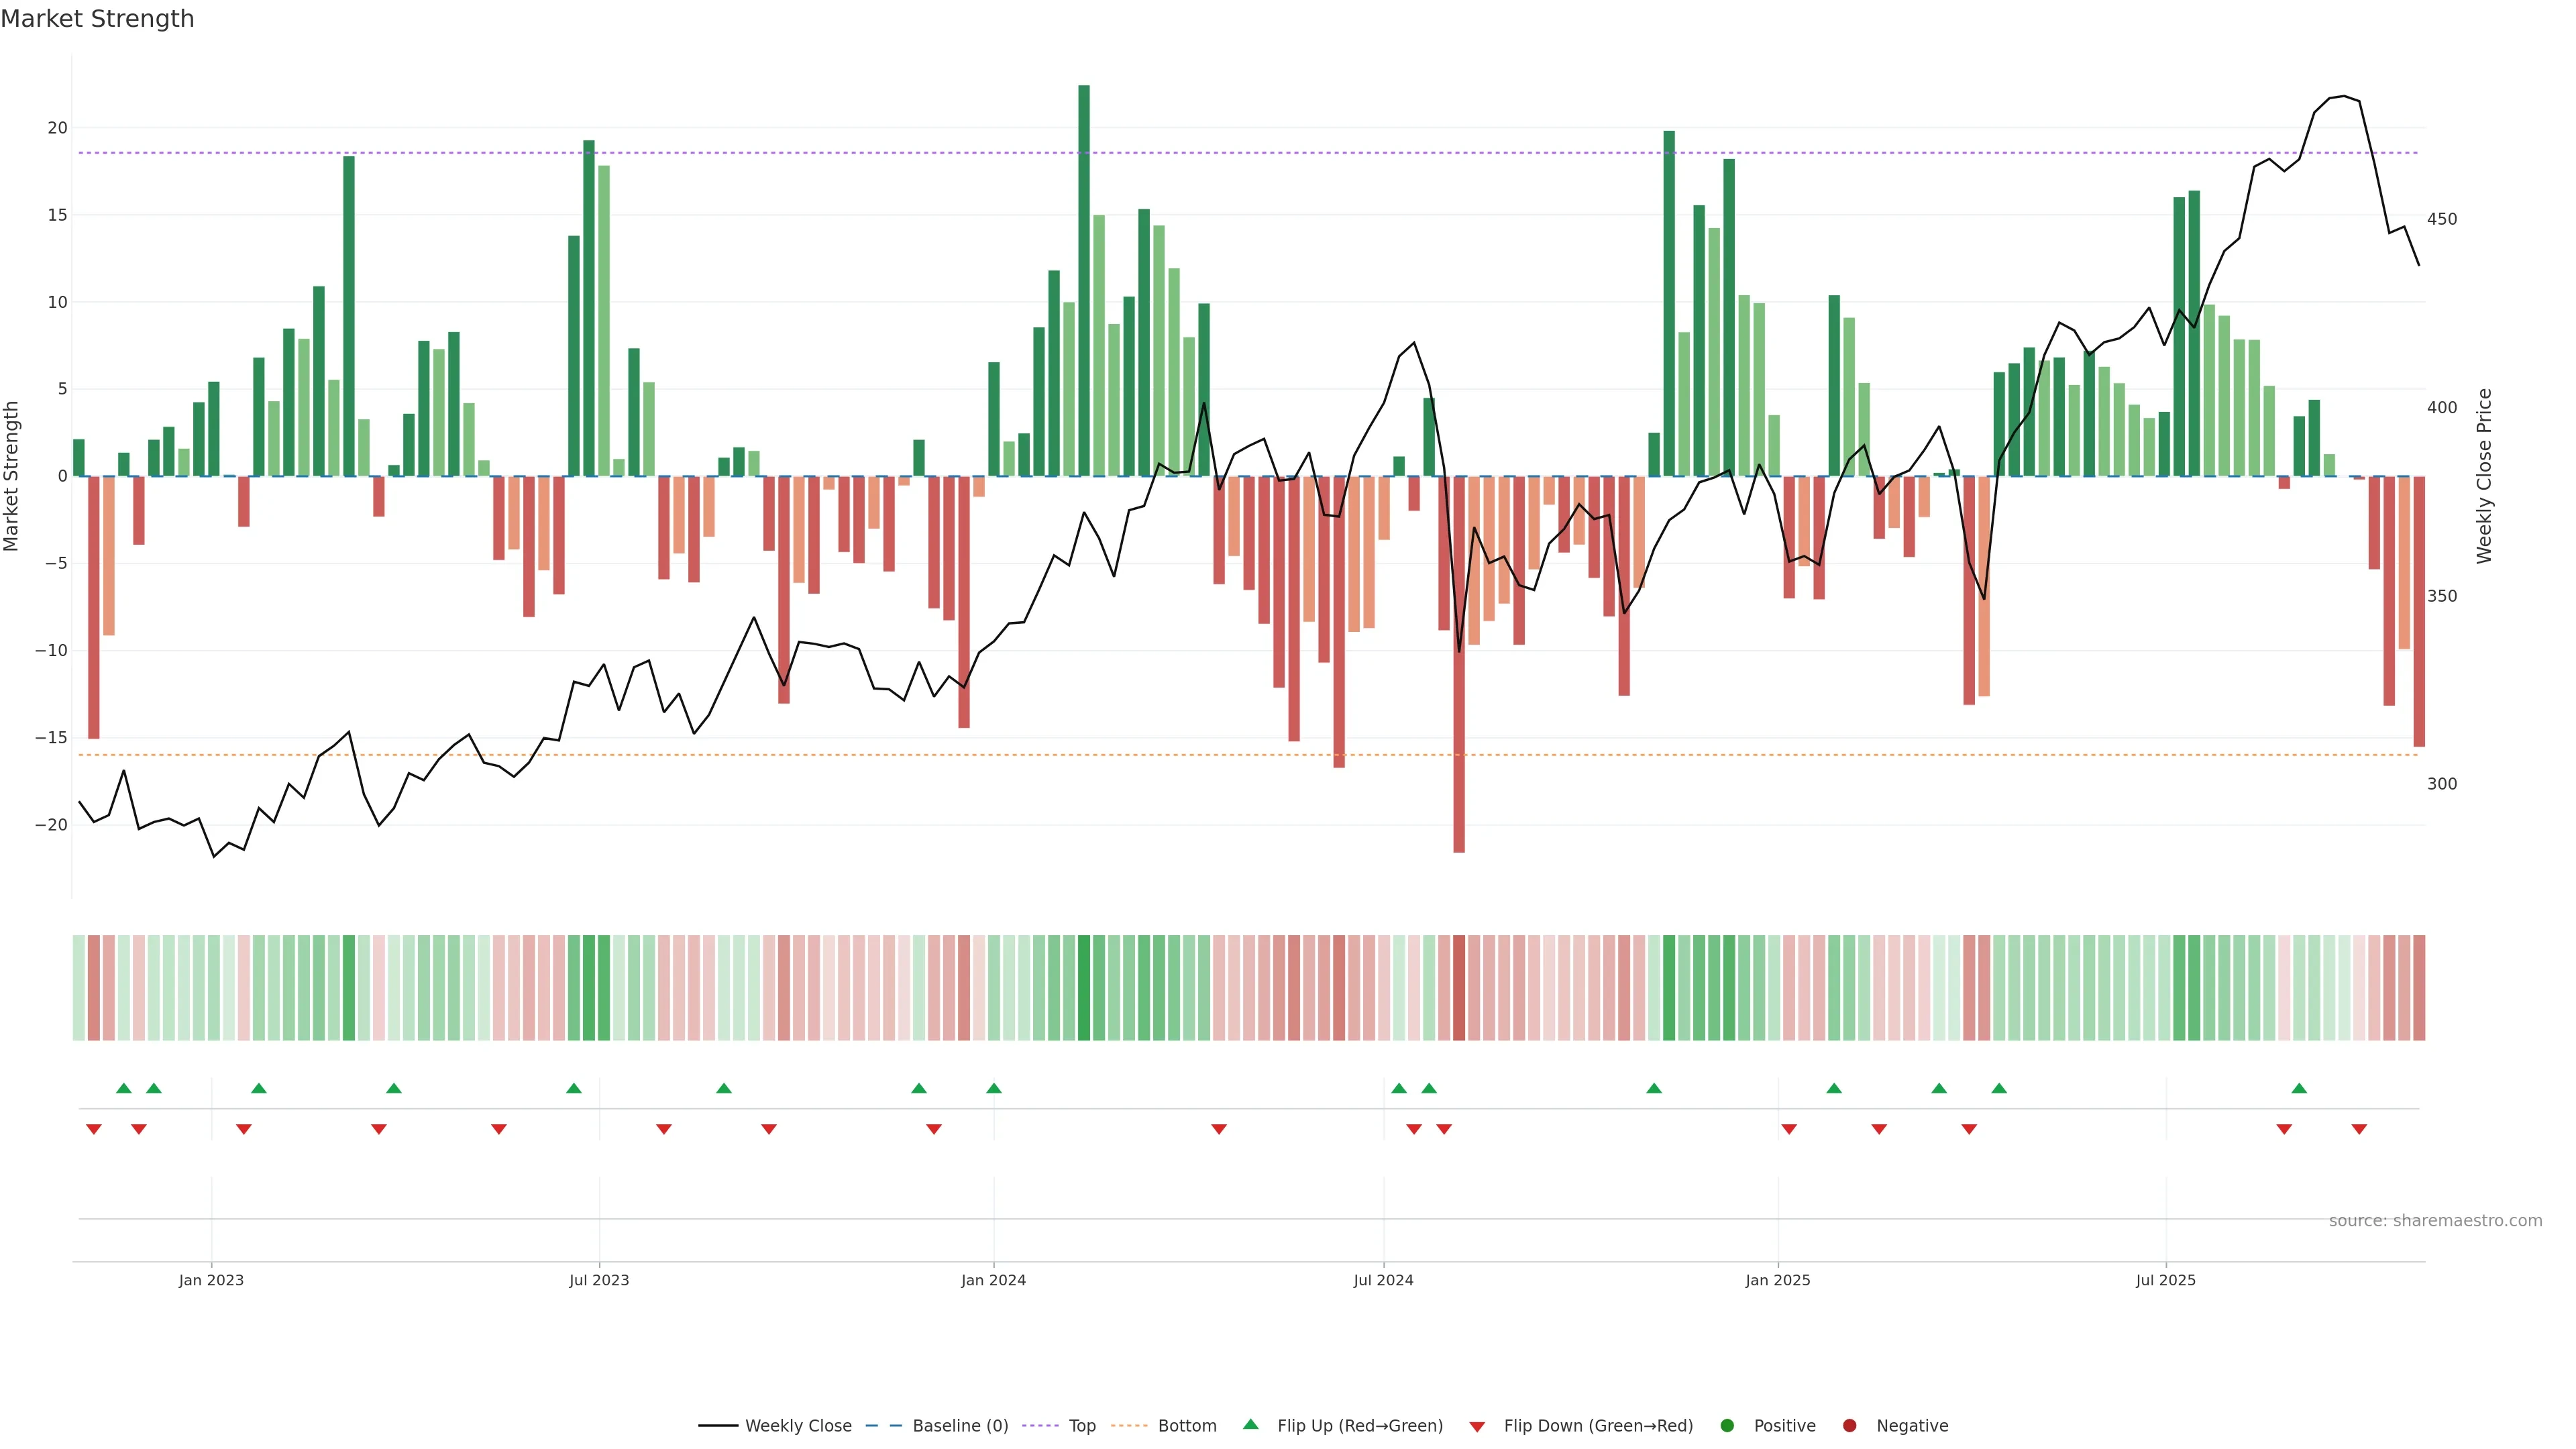Click the Jan 2024 x-axis label
This screenshot has height=1449, width=2576.
pyautogui.click(x=993, y=1280)
